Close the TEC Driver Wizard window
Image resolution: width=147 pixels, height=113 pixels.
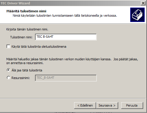pos(143,3)
